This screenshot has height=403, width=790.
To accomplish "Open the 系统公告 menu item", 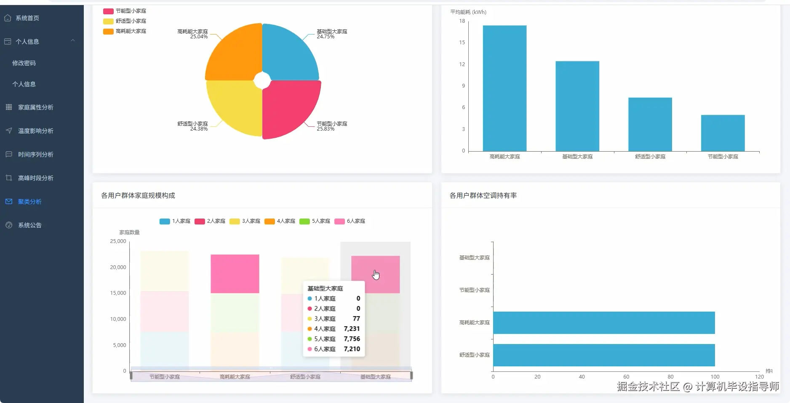I will click(42, 225).
